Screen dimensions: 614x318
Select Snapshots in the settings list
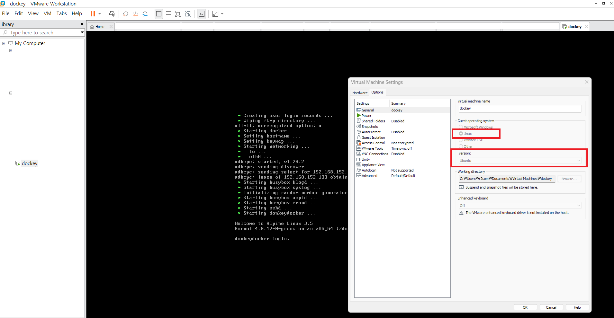point(402,127)
